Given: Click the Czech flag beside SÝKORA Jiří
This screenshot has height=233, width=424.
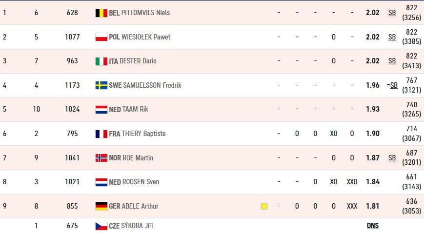Looking at the screenshot, I should coord(101,226).
